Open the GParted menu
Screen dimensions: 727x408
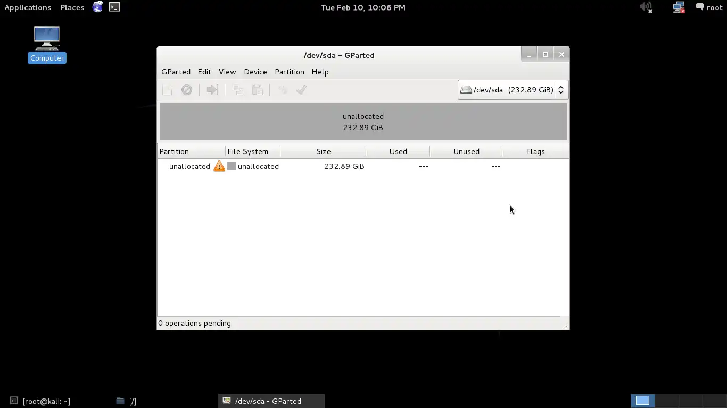pos(176,72)
